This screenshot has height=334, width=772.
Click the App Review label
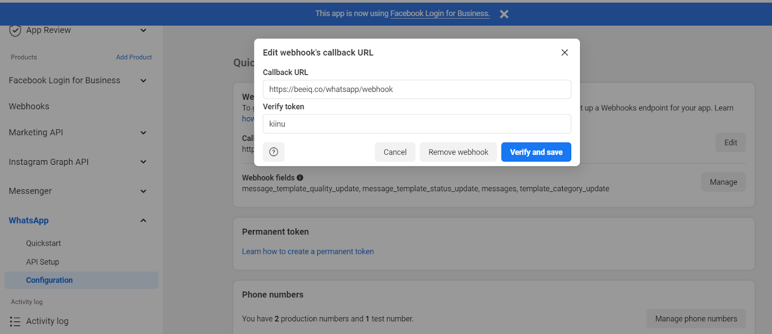click(x=48, y=30)
